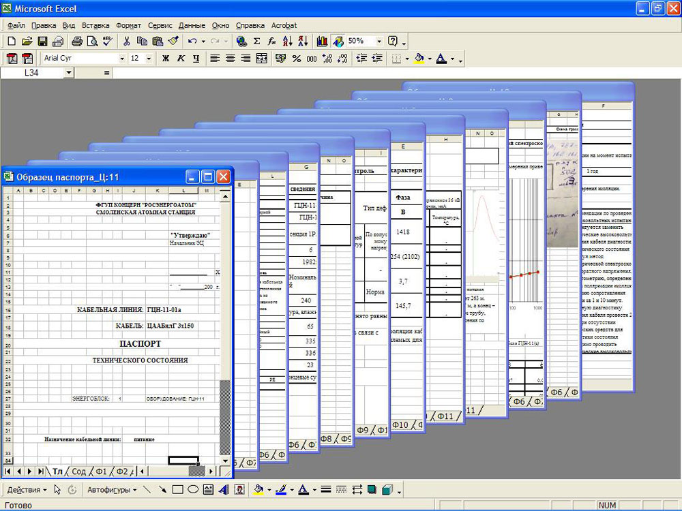Click the Print icon in standard toolbar
The width and height of the screenshot is (682, 511).
(77, 42)
